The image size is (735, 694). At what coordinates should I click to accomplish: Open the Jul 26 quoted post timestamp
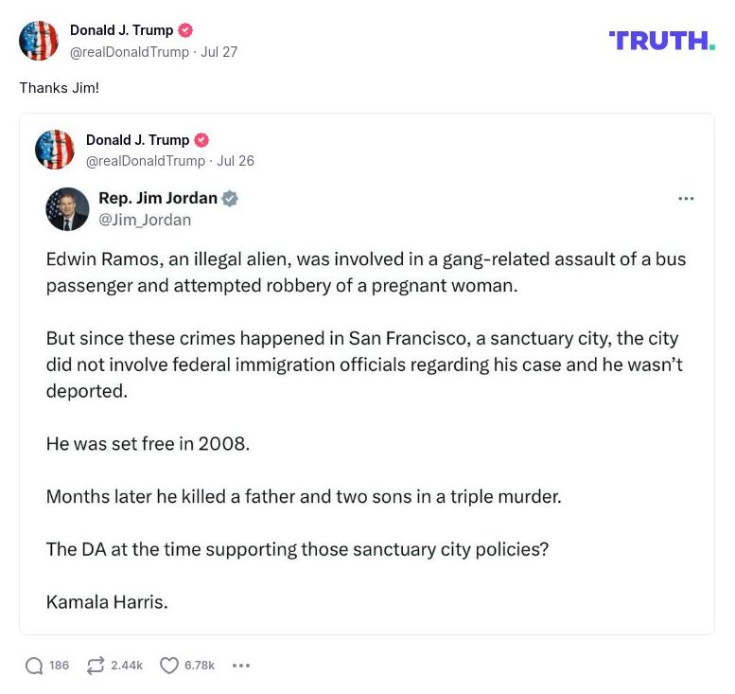pos(236,161)
